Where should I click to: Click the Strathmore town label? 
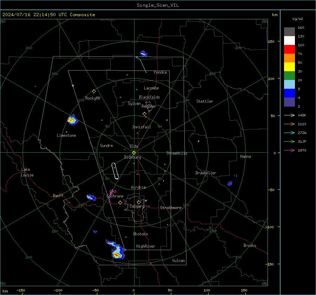click(x=171, y=208)
